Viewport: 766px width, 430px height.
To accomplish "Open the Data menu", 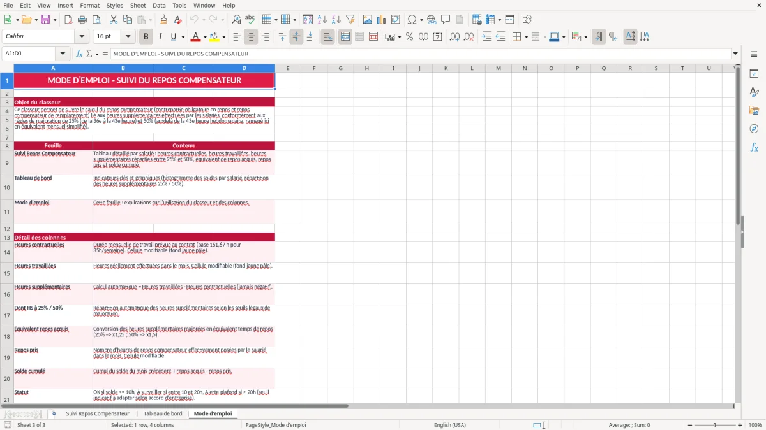I will [x=159, y=5].
